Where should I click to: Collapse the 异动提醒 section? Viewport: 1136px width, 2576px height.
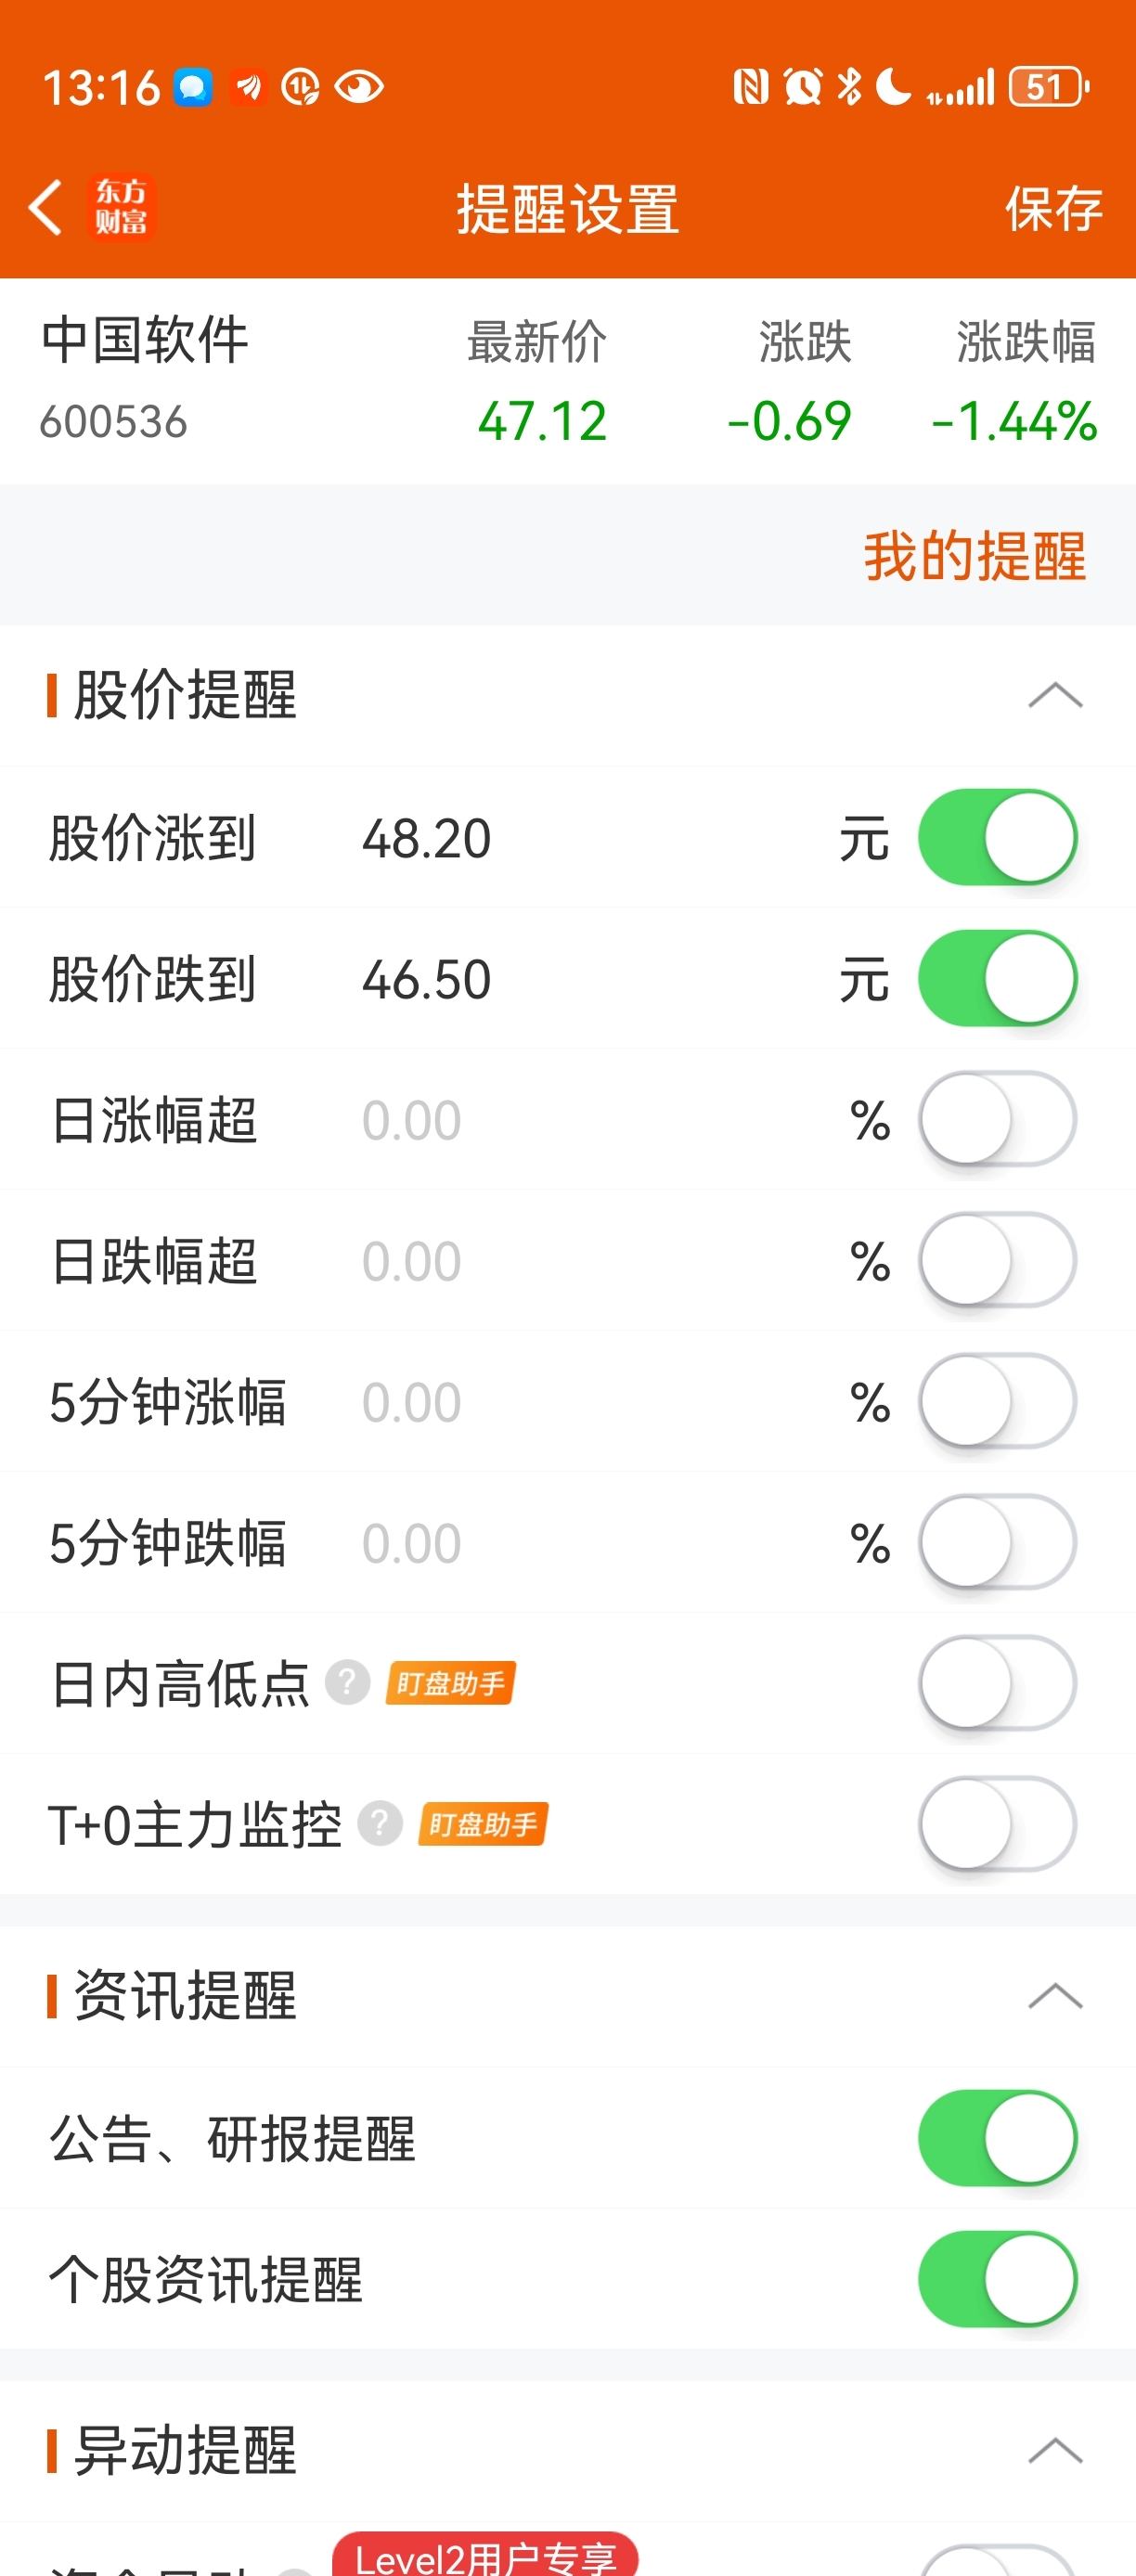[1055, 2450]
